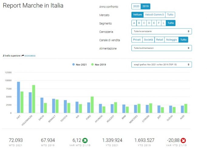The height and width of the screenshot is (155, 207).
Task: Click the CITROEN axis label
Action: point(146,119)
